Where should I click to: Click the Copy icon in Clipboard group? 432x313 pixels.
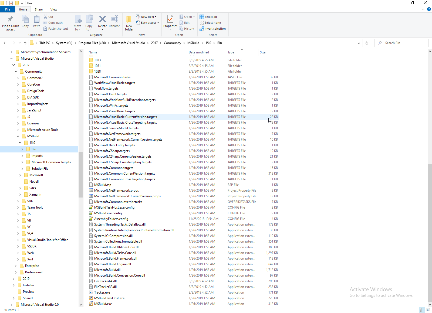click(x=25, y=19)
